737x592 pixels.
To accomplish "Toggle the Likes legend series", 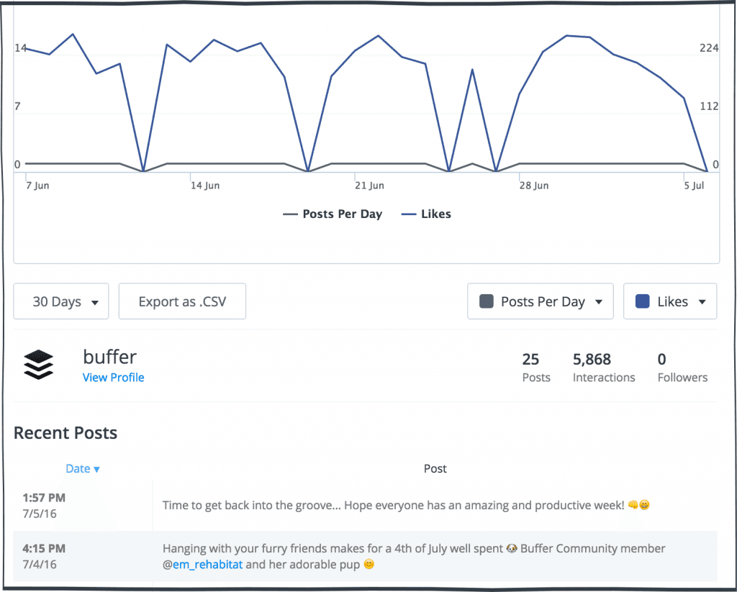I will (427, 214).
